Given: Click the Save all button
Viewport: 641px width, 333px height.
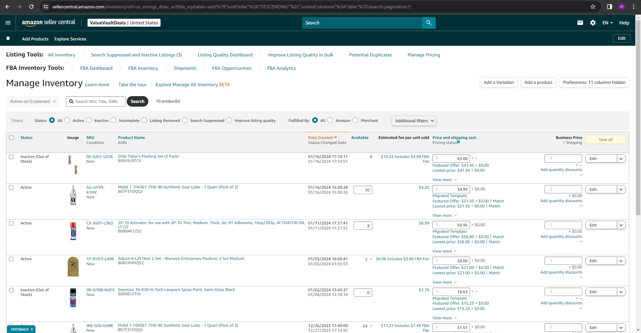Looking at the screenshot, I should [605, 140].
